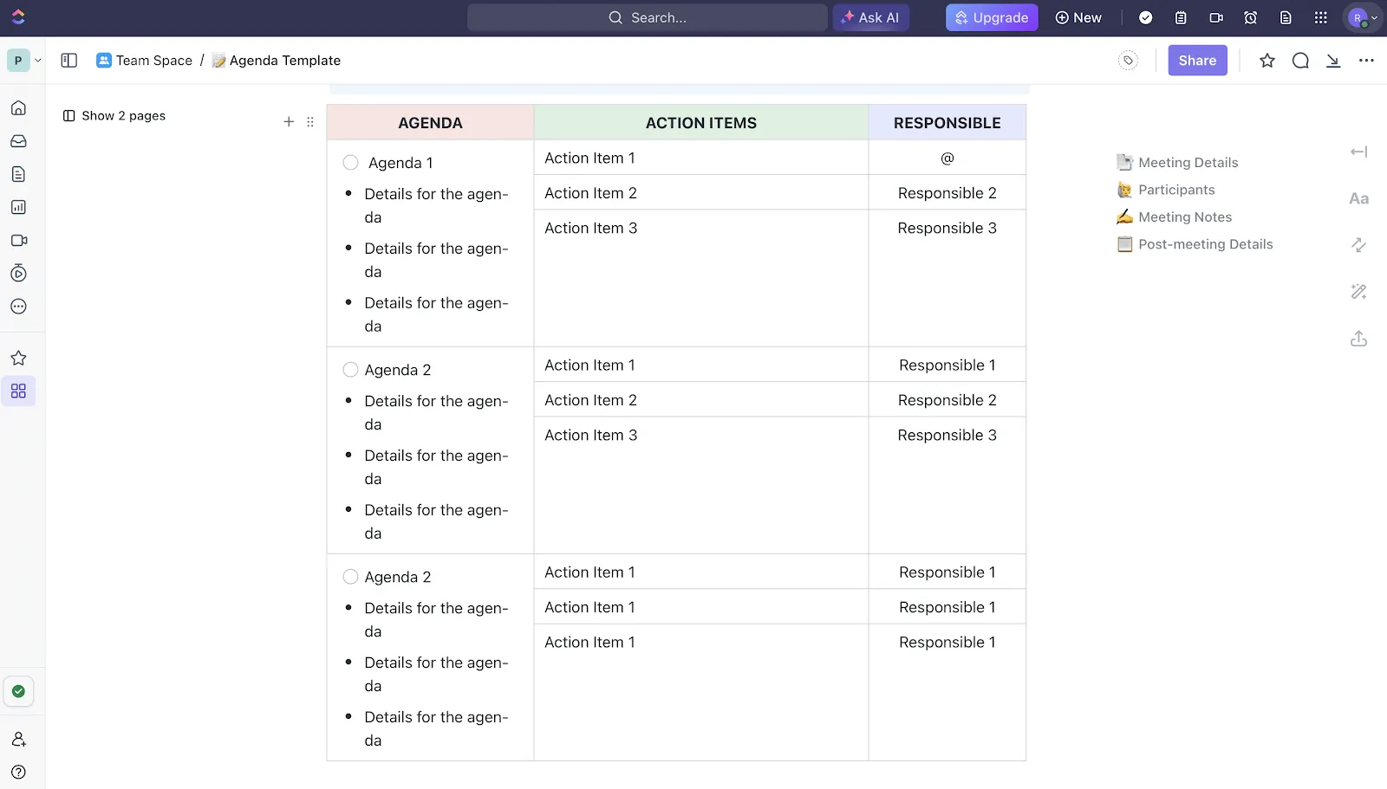Viewport: 1387px width, 789px height.
Task: Open the quick-action tasks checkmark icon
Action: [x=1145, y=17]
